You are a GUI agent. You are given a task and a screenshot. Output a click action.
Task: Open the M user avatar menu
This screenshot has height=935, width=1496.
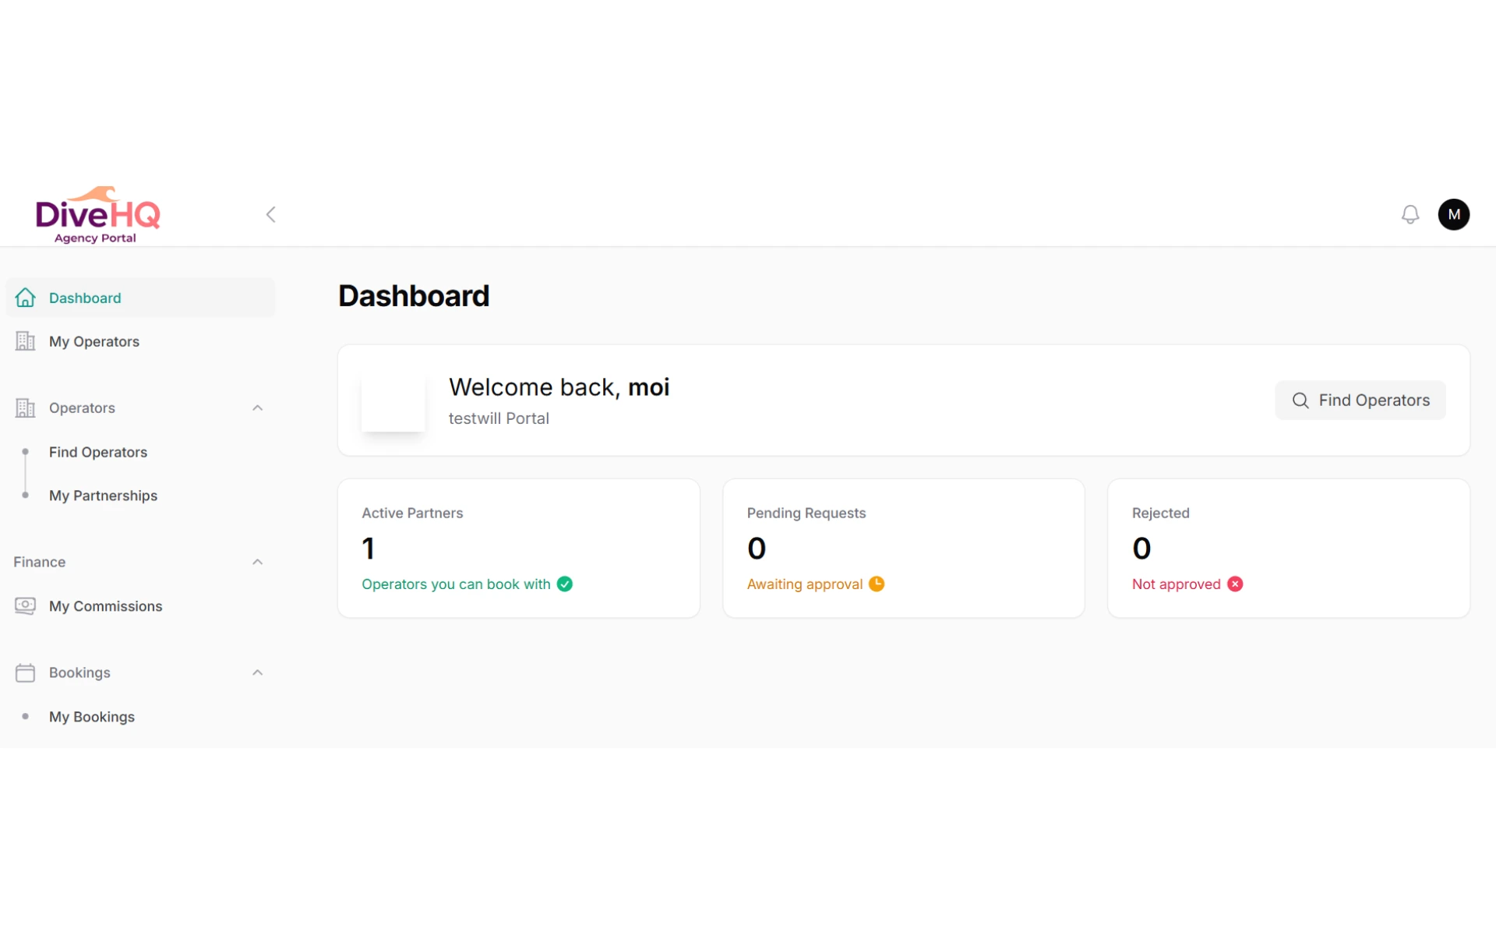pyautogui.click(x=1453, y=214)
